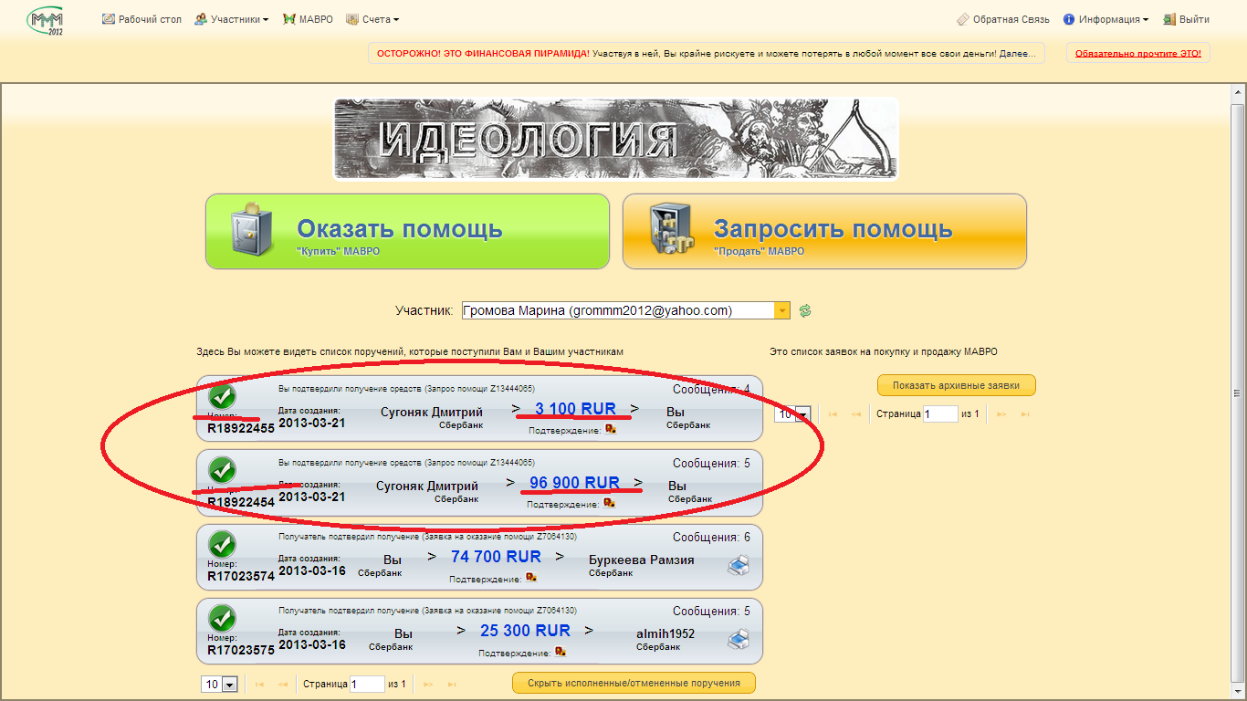This screenshot has width=1247, height=701.
Task: Open Обратная Связь feedback link
Action: coord(1011,19)
